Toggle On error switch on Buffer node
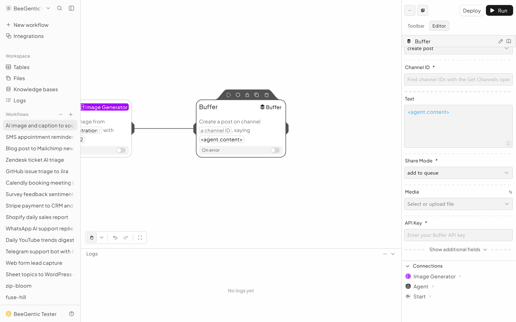 (x=275, y=150)
